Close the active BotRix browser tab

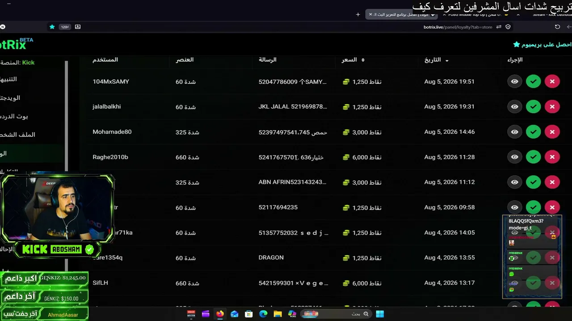(370, 14)
